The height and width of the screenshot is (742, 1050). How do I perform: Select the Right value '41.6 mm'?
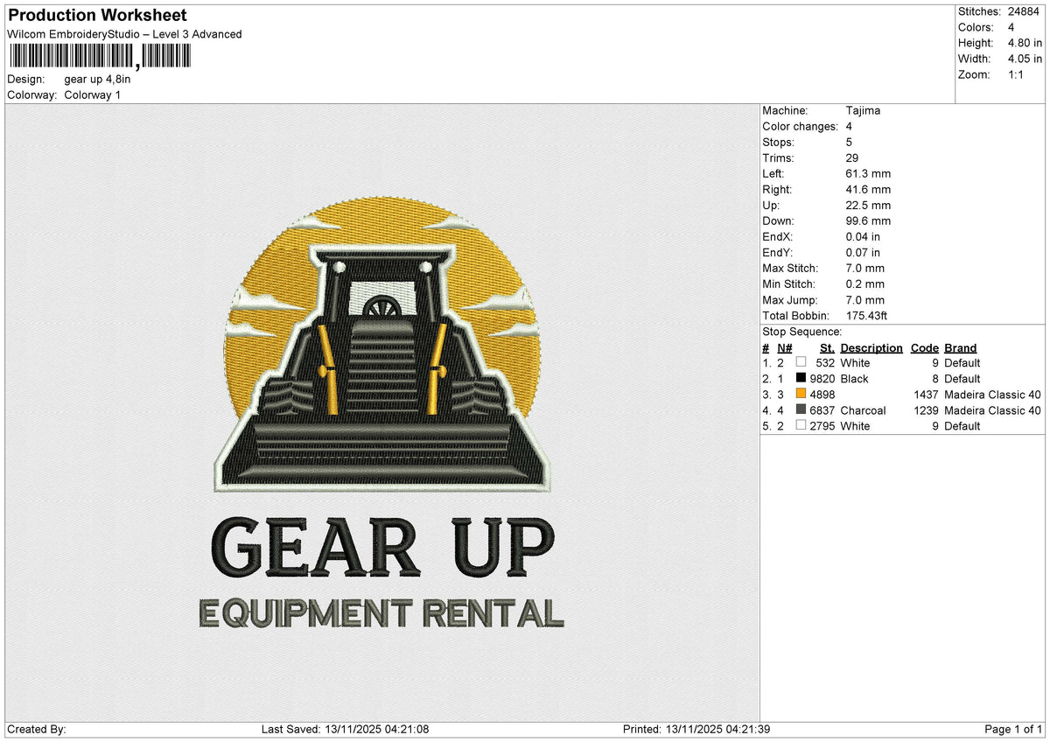[x=868, y=189]
